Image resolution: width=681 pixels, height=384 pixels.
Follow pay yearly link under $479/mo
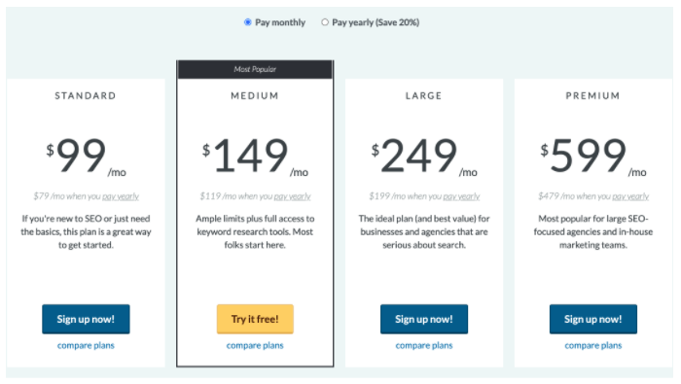(x=630, y=196)
